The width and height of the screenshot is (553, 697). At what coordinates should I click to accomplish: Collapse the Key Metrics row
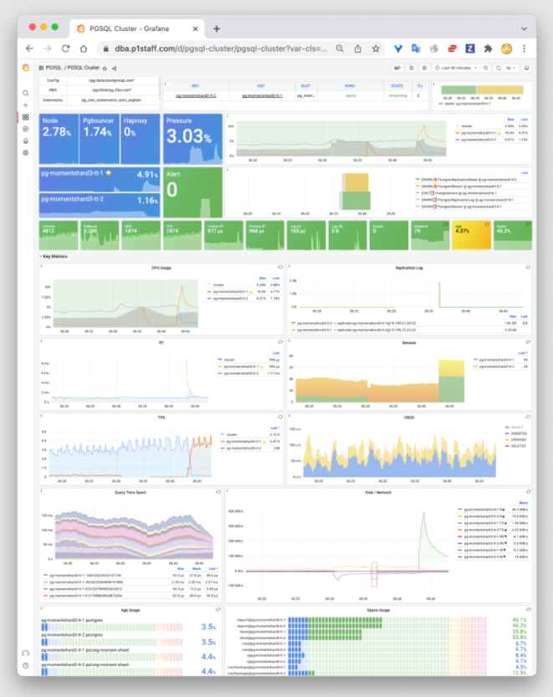click(54, 257)
